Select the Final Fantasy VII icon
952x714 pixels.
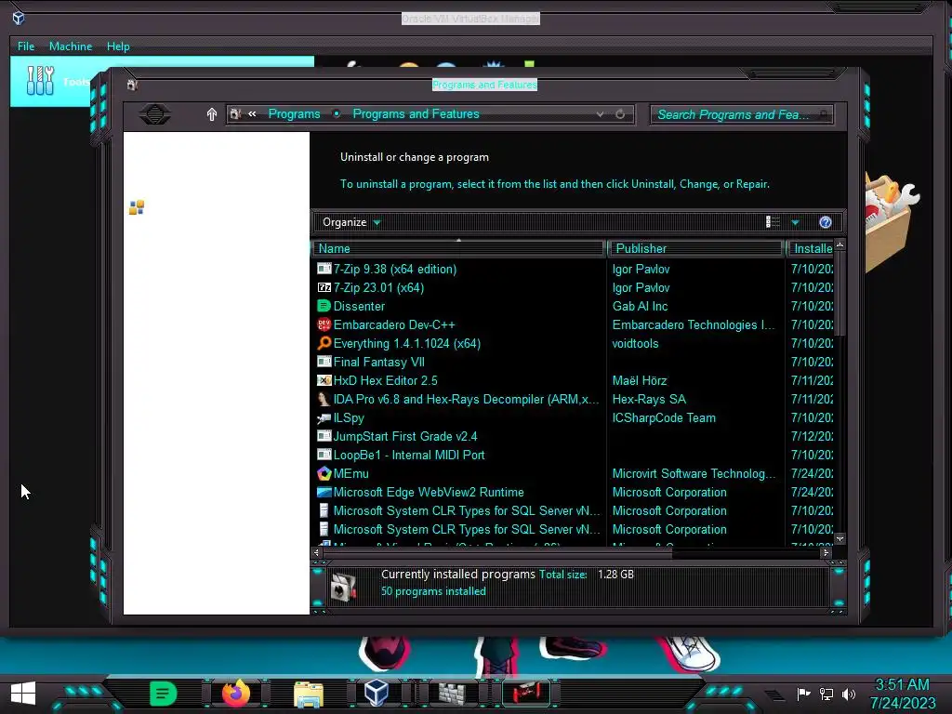pyautogui.click(x=324, y=362)
